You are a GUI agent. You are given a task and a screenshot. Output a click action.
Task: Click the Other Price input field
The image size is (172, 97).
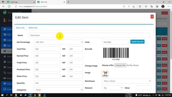tap(47, 76)
